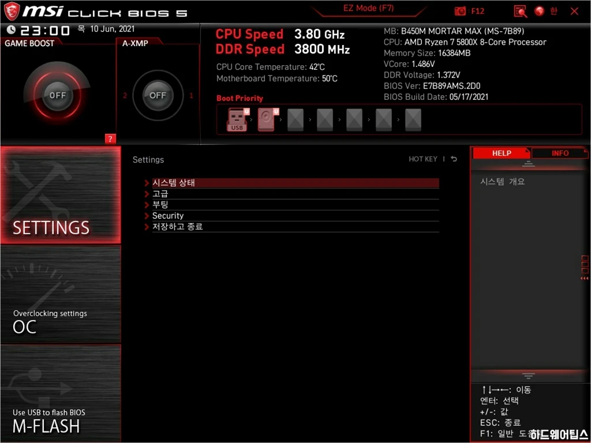This screenshot has width=591, height=443.
Task: Switch to EZ Mode (F7)
Action: tap(368, 8)
